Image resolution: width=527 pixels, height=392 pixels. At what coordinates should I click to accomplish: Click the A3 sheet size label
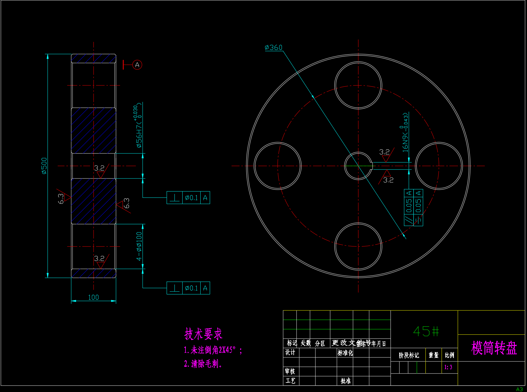(x=519, y=389)
